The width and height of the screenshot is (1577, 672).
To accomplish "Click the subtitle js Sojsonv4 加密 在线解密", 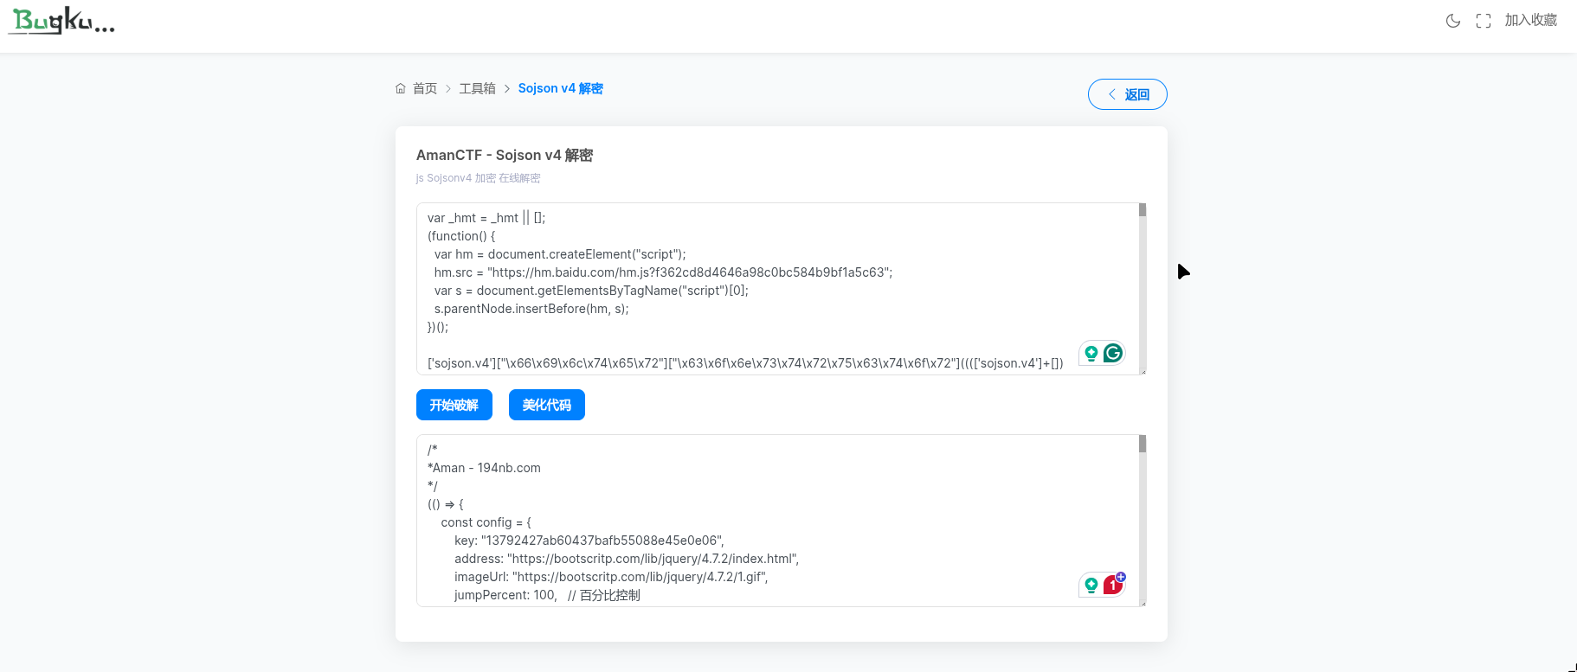I will pos(478,178).
